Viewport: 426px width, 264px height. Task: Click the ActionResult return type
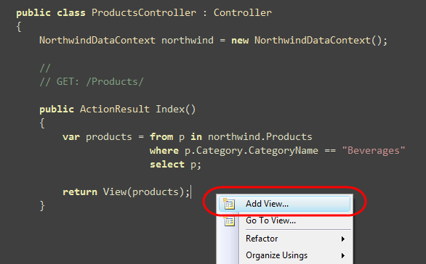(115, 110)
